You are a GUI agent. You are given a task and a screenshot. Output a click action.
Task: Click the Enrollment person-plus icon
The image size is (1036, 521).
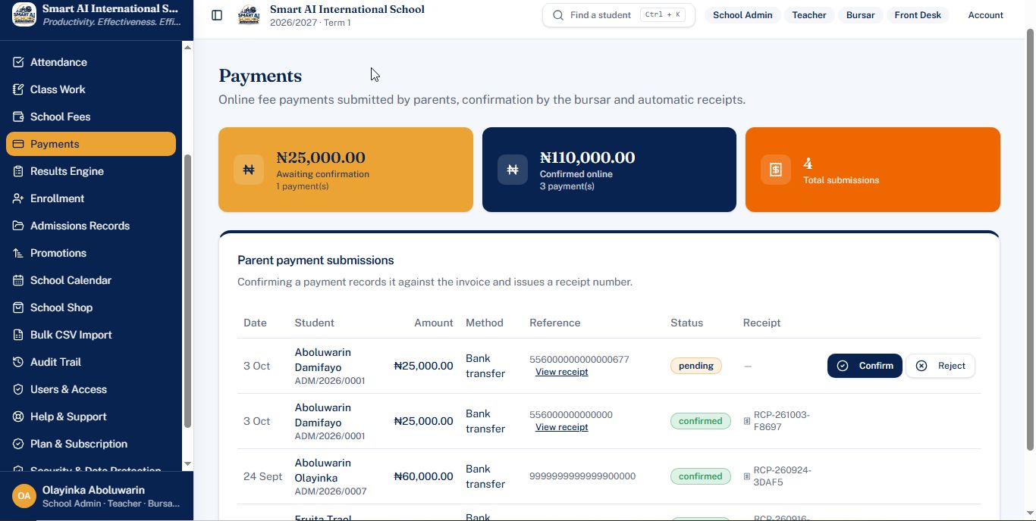[18, 198]
